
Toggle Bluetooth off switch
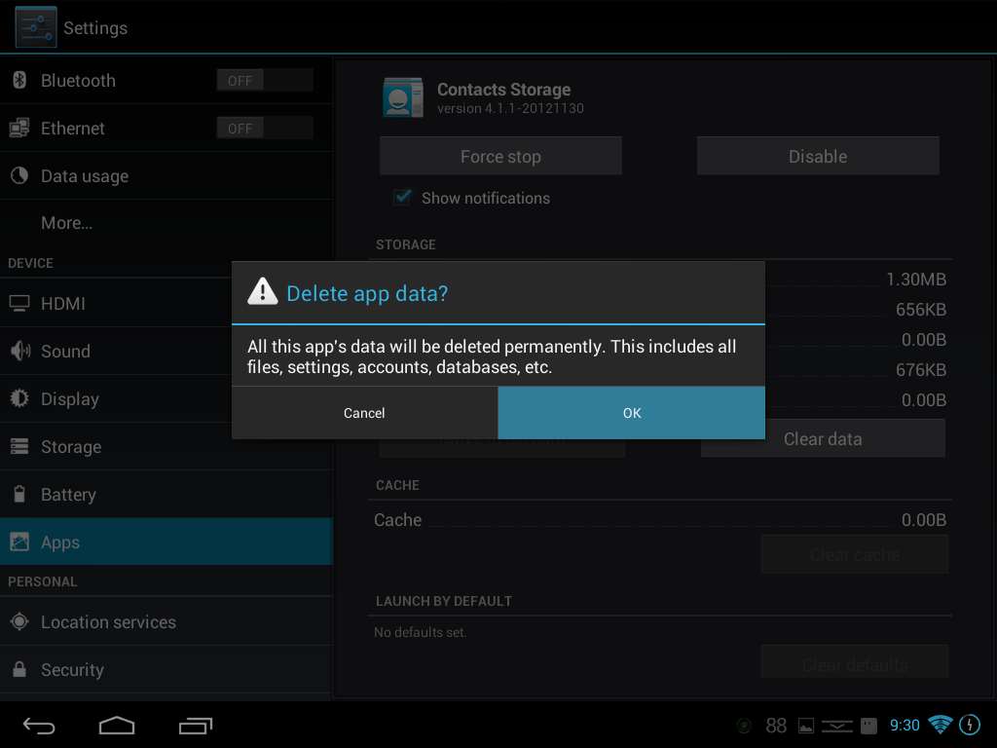coord(264,80)
